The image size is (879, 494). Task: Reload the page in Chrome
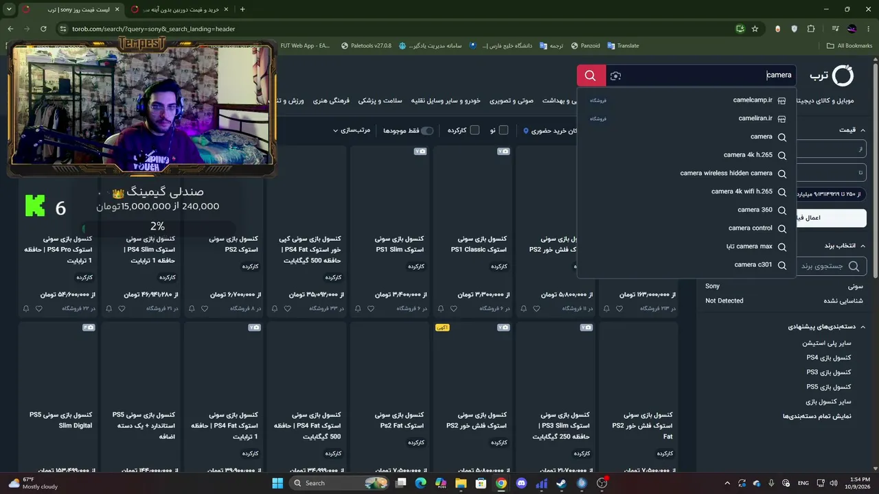[x=43, y=29]
